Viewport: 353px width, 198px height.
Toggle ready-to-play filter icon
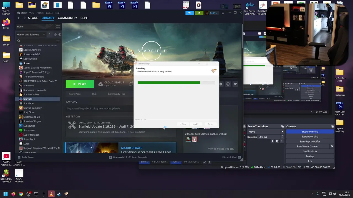tap(60, 34)
